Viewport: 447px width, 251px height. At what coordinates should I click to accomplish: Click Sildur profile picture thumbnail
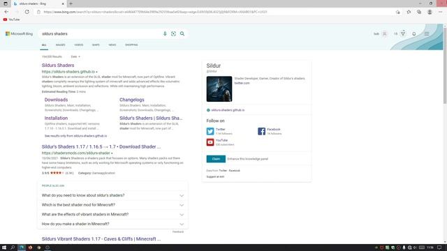point(219,89)
